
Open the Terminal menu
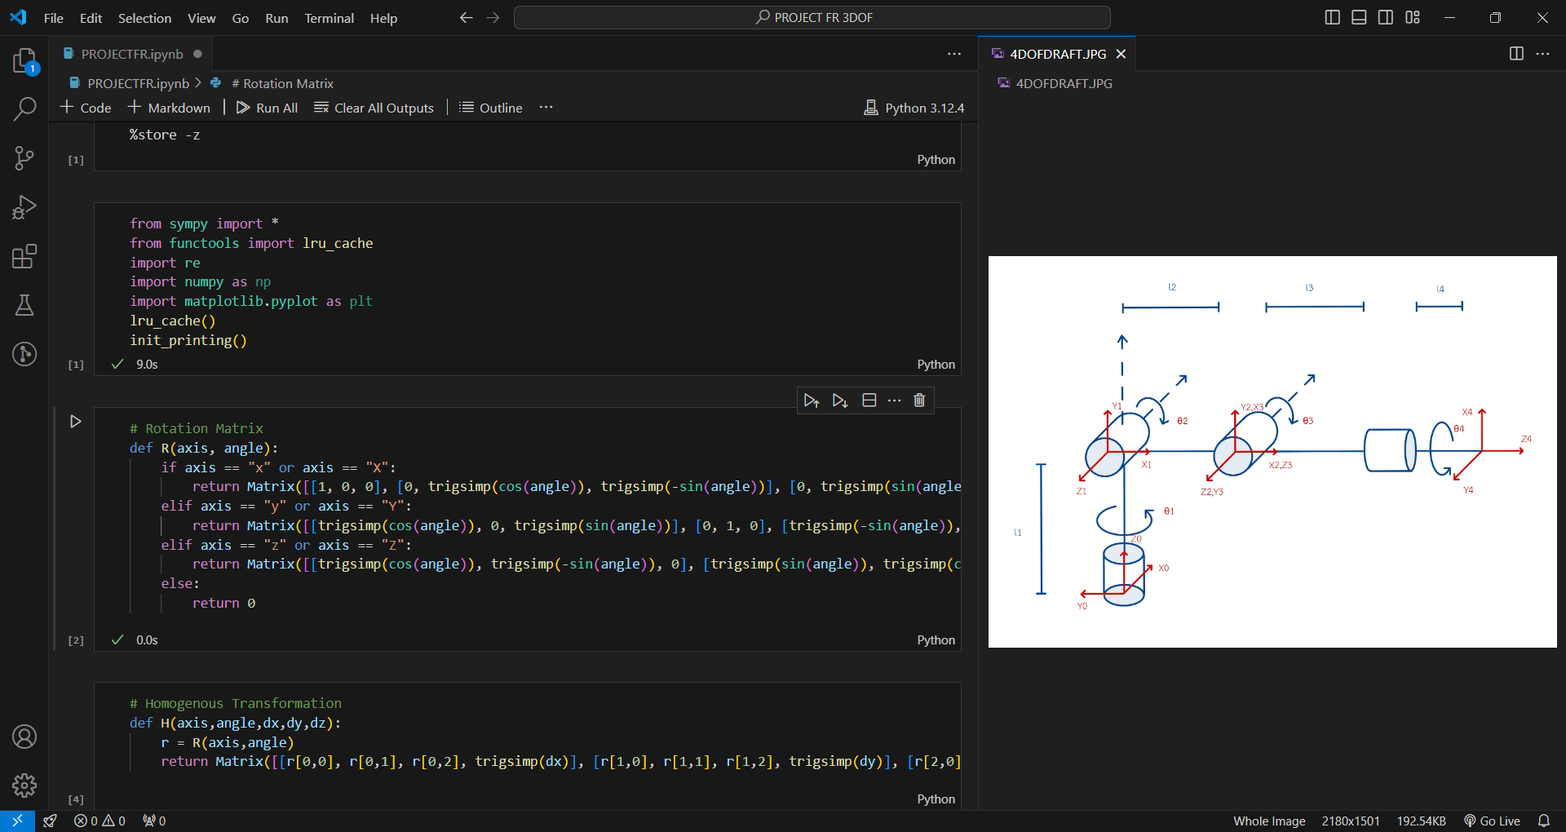329,18
